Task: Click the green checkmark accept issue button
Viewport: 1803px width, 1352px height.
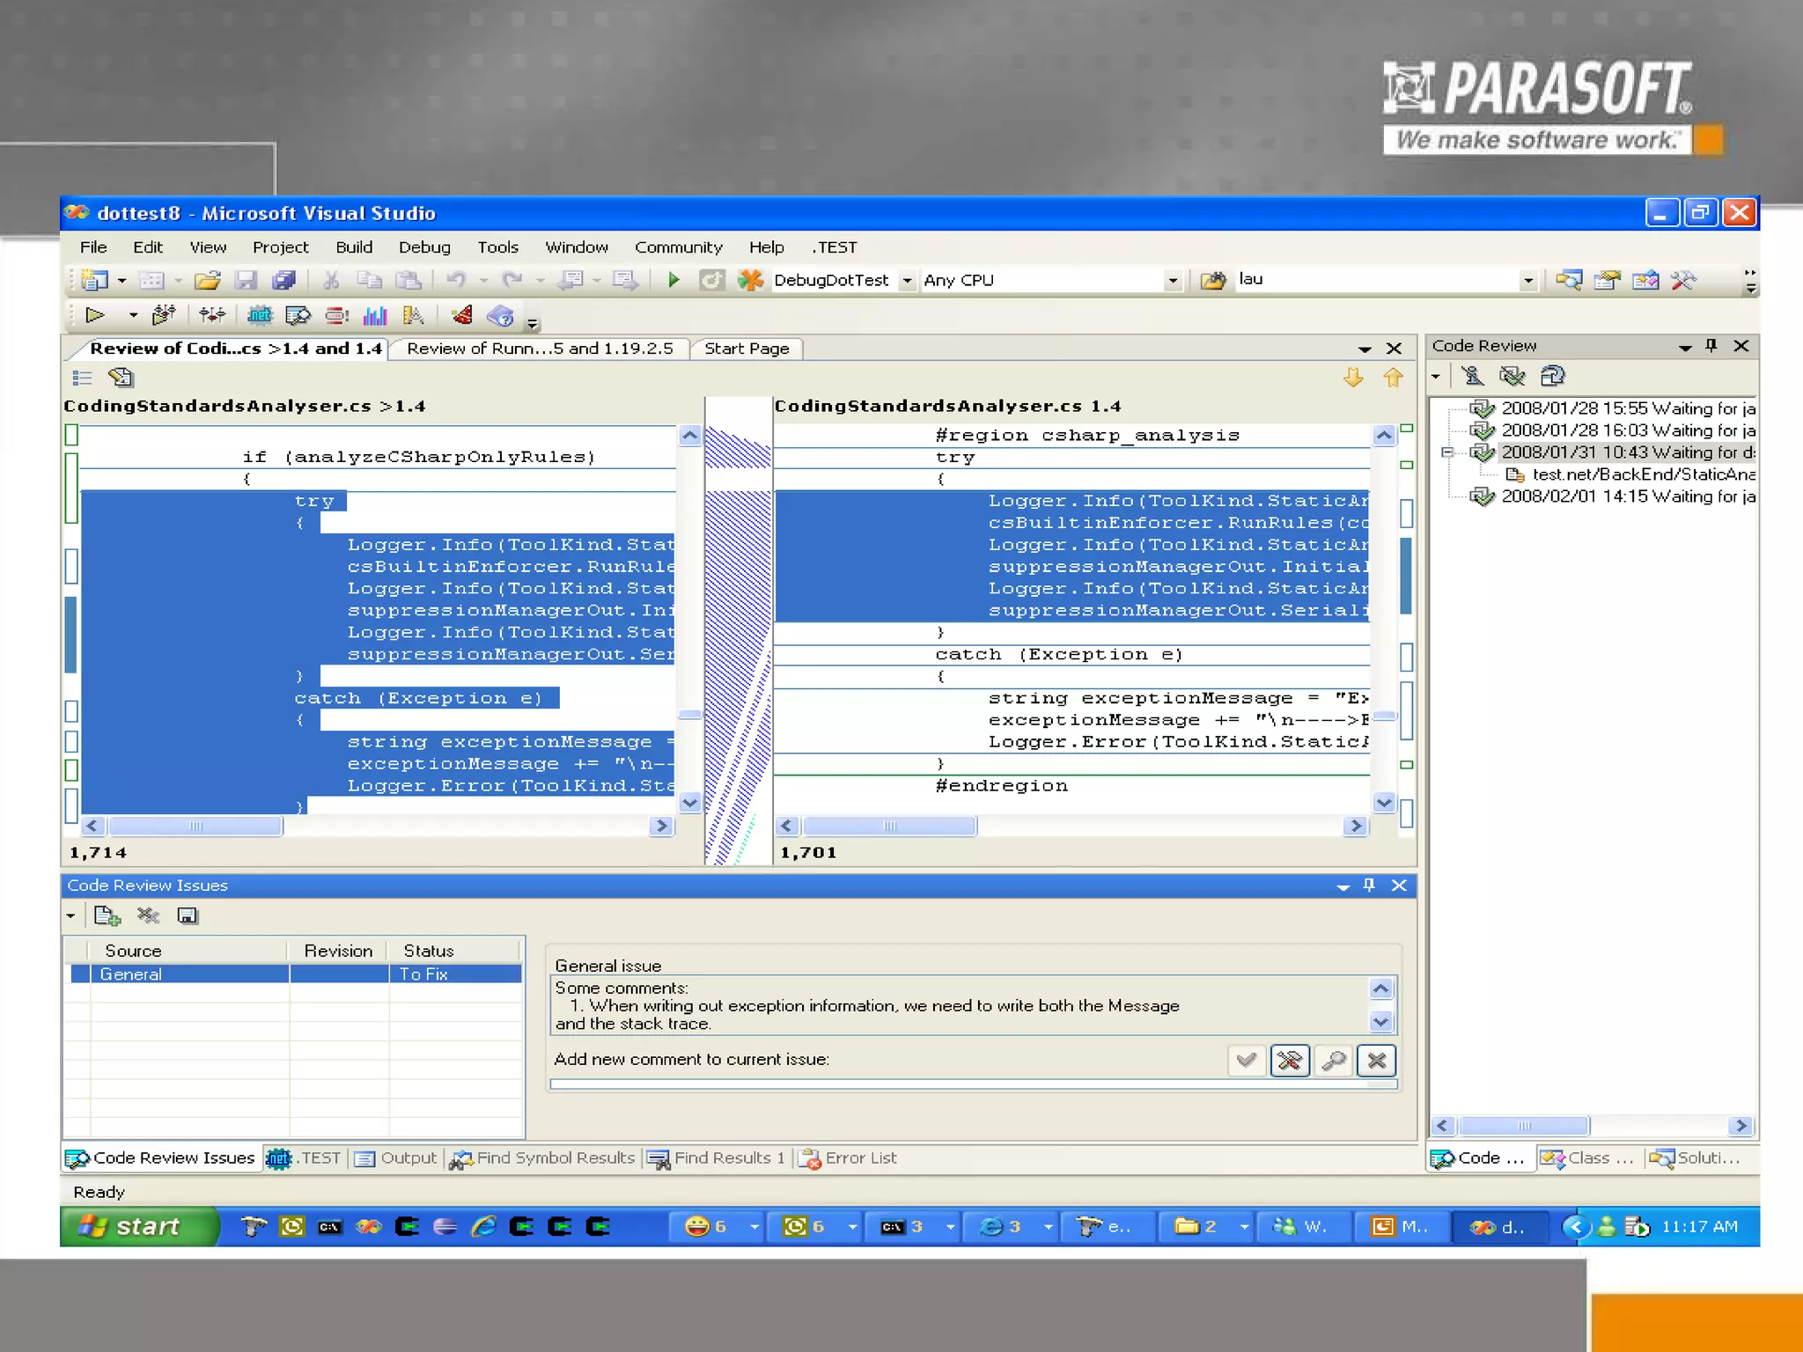Action: [x=1247, y=1061]
